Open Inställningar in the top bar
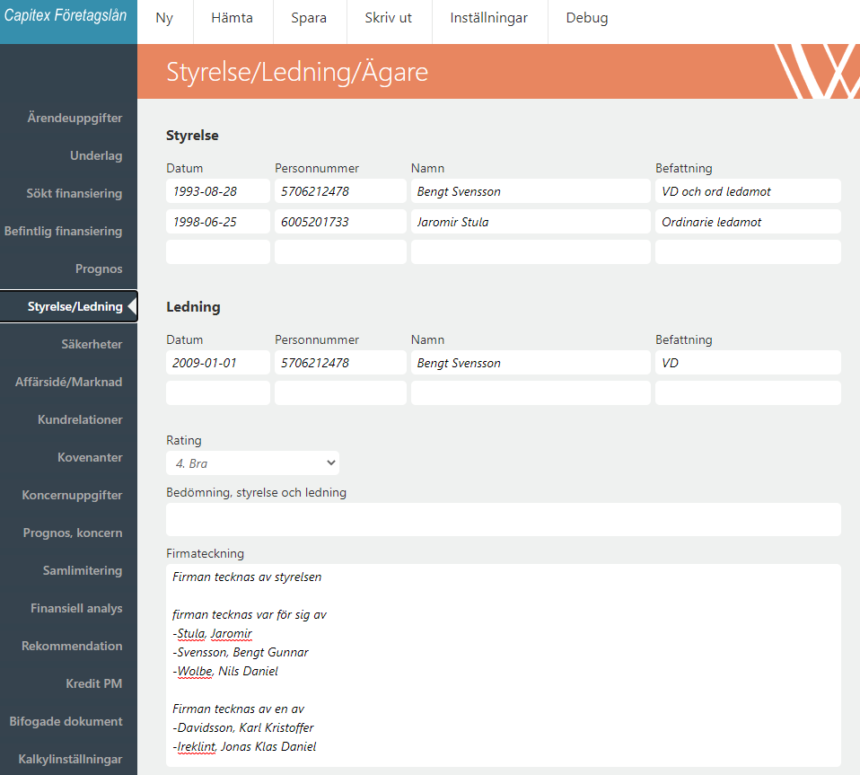The width and height of the screenshot is (860, 775). click(x=488, y=18)
